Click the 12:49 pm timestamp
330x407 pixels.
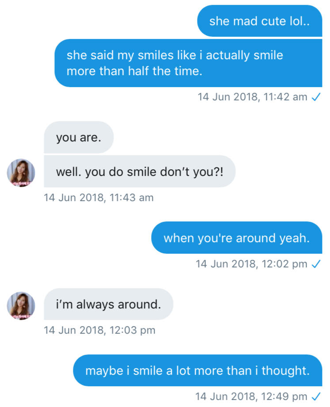251,397
